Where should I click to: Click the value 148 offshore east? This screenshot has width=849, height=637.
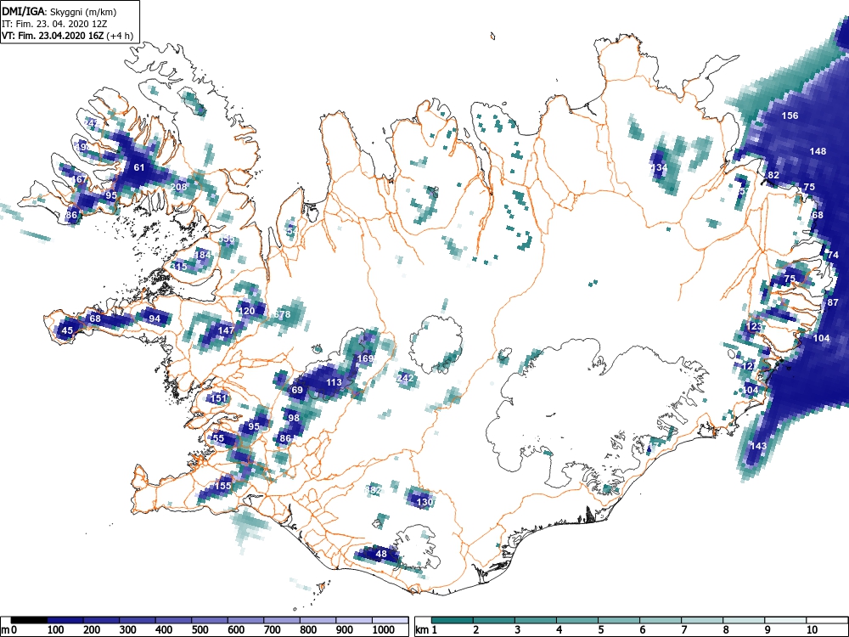click(818, 151)
